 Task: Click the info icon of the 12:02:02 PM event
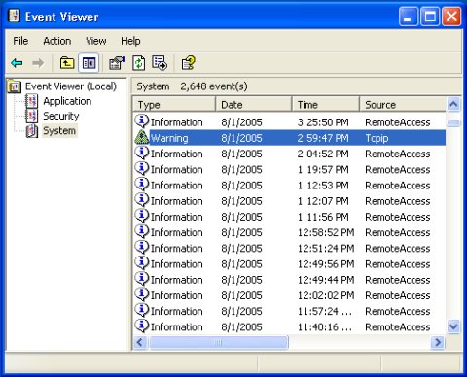(142, 294)
